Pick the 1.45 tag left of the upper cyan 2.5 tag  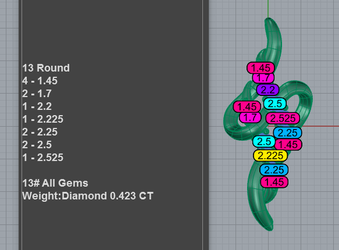click(x=247, y=106)
